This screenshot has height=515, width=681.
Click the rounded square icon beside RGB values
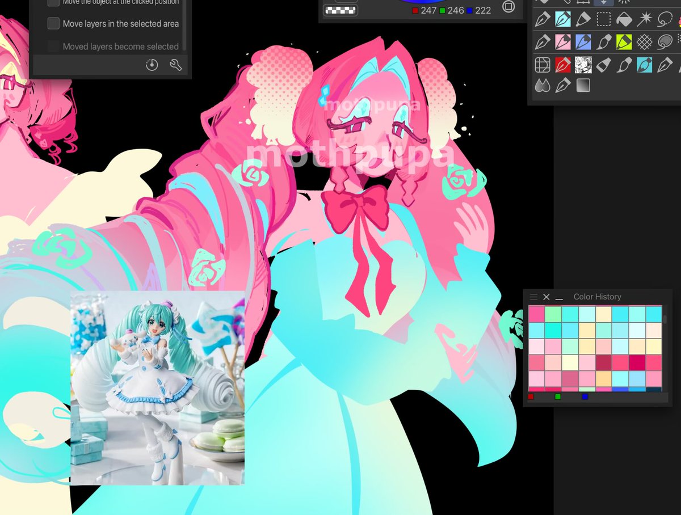click(508, 7)
